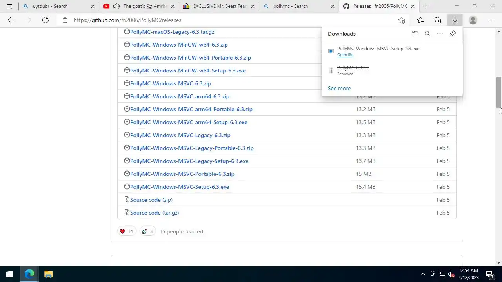Go back to the previous page
Image resolution: width=502 pixels, height=282 pixels.
point(11,20)
